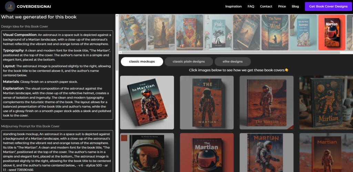353x172 pixels.
Task: Click the 'Typography' bold label
Action: [13, 50]
